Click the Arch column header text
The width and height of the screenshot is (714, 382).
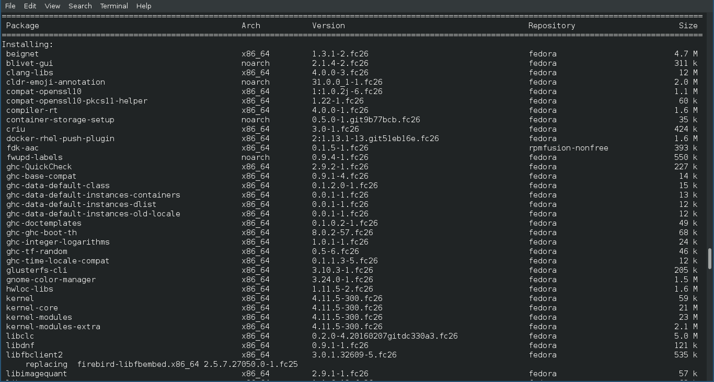[251, 26]
